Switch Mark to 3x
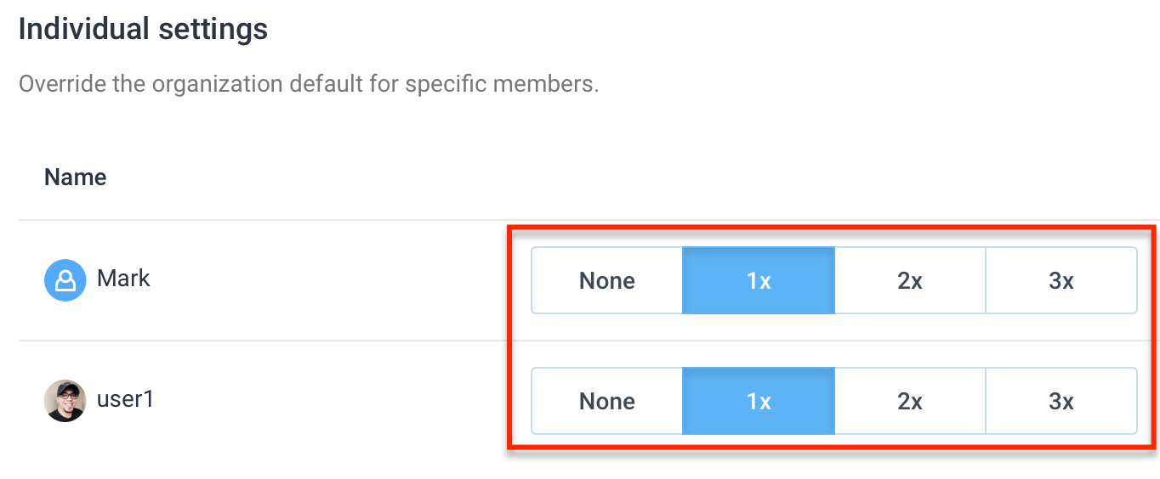The image size is (1160, 479). pyautogui.click(x=1061, y=281)
